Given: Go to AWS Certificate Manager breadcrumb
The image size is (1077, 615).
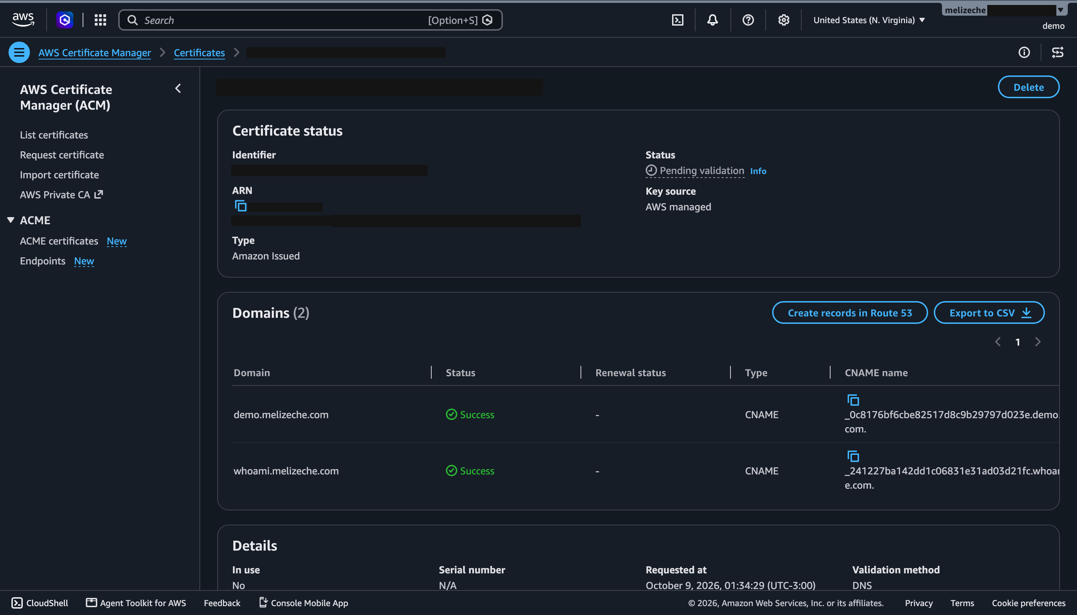Looking at the screenshot, I should tap(95, 52).
